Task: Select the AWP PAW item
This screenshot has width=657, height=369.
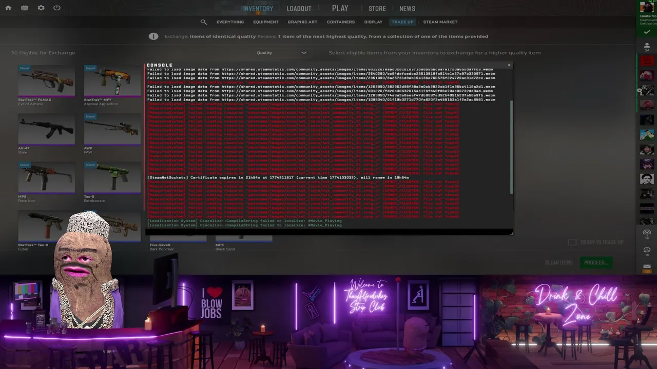Action: (112, 133)
